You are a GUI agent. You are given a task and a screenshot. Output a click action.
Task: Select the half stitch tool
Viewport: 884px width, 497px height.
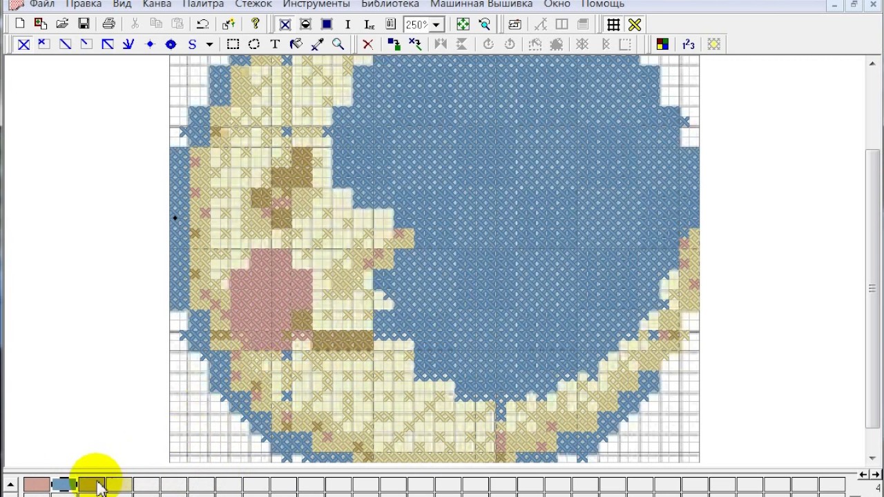point(66,44)
